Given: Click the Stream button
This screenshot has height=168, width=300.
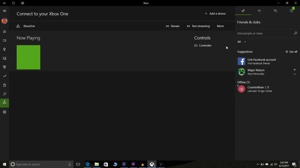Looking at the screenshot, I should (173, 26).
